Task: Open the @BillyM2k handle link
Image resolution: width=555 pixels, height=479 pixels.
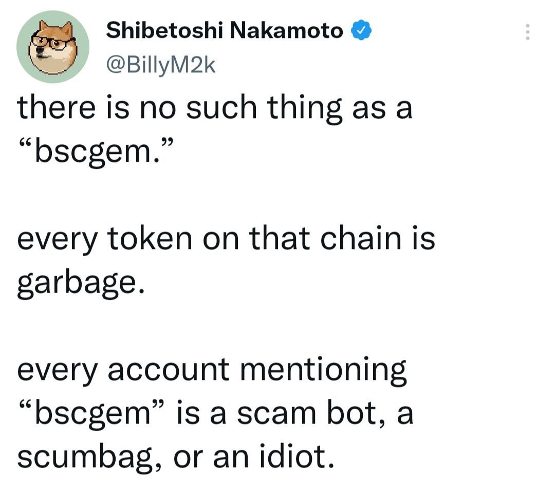Action: (160, 65)
